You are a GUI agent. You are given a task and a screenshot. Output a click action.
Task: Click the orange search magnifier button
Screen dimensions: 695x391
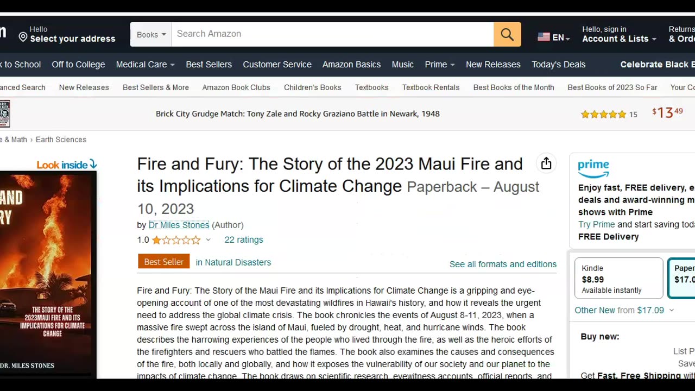(507, 34)
